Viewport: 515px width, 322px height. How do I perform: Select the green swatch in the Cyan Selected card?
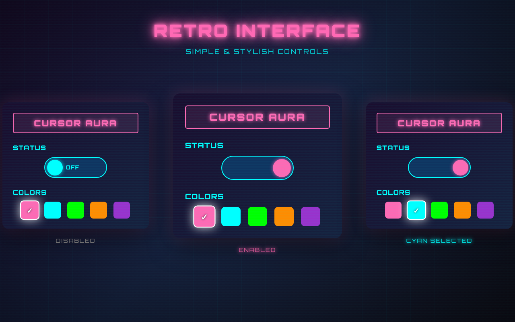[439, 210]
